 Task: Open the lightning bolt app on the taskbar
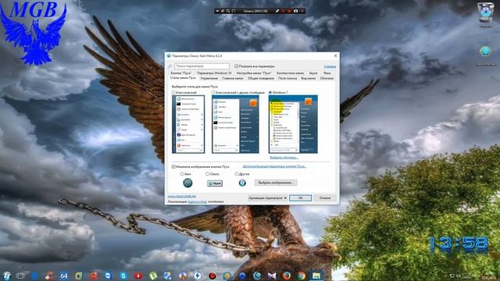point(198,276)
